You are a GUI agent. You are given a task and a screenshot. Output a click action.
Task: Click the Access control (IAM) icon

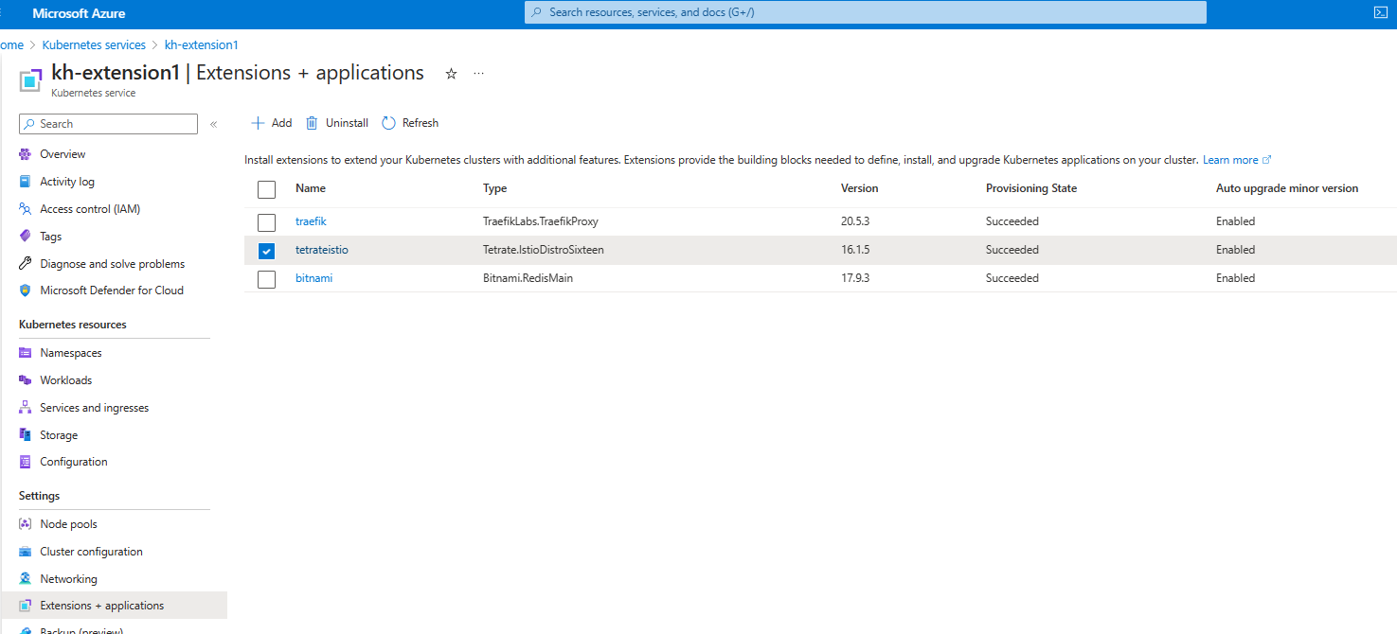pyautogui.click(x=26, y=209)
